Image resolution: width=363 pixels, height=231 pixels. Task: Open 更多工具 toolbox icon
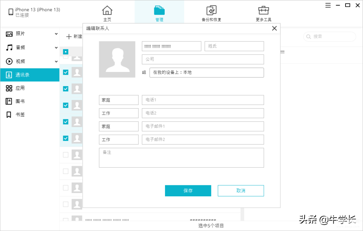click(263, 10)
